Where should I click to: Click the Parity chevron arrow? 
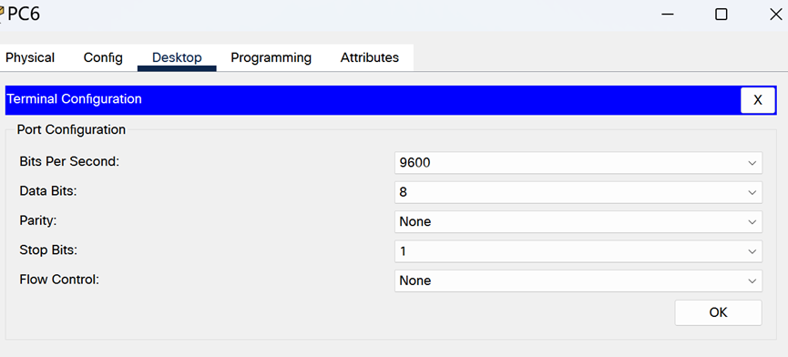click(752, 222)
